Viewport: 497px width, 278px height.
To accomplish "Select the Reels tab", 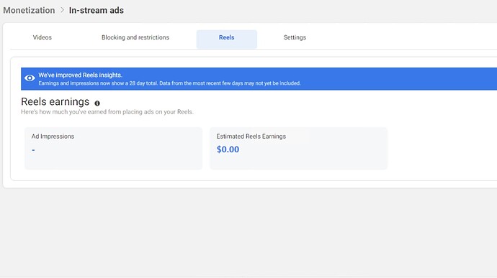I will tap(227, 39).
